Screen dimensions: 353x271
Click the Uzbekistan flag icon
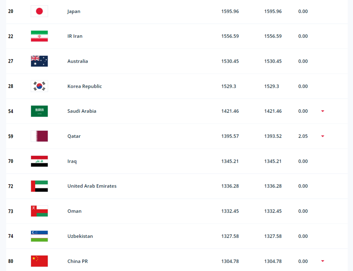pos(40,236)
